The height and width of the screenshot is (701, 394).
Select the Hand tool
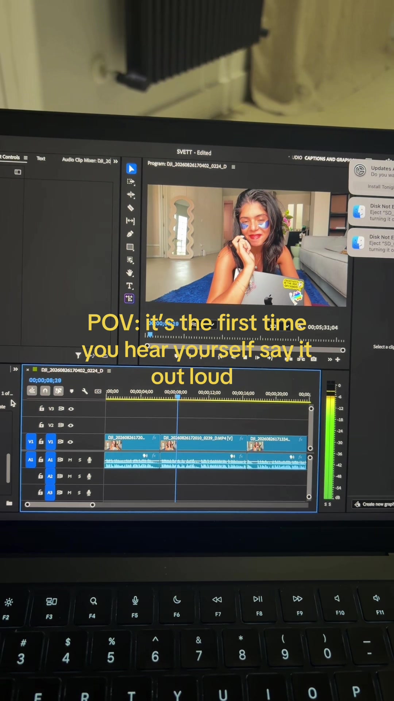[130, 273]
